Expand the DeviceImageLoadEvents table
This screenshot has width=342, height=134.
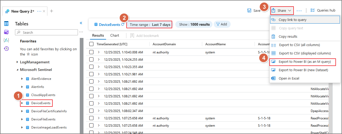[x=22, y=127]
